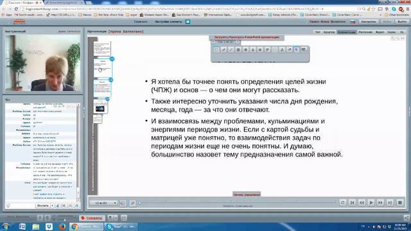Select the pencil drawing tool in annotation toolbar
Screen dimensions: 411x231
pyautogui.click(x=223, y=50)
